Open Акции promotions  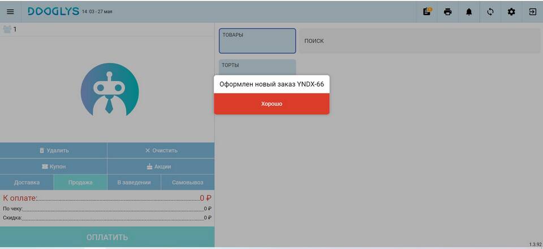[161, 166]
